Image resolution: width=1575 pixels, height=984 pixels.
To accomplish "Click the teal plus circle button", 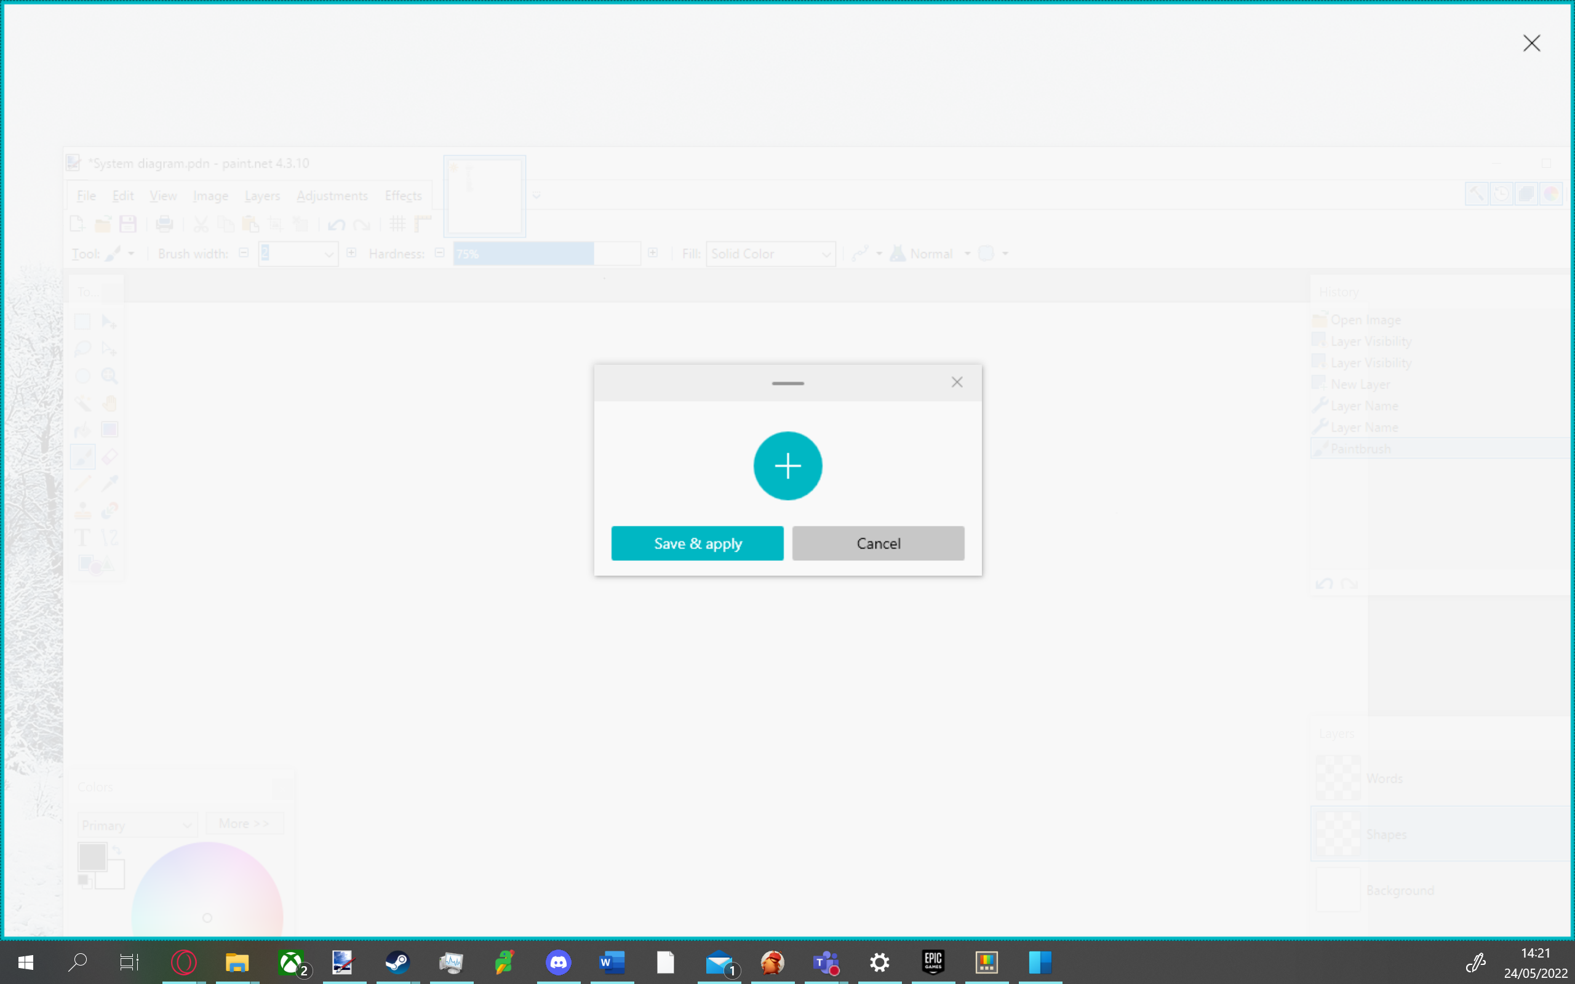I will pos(787,466).
